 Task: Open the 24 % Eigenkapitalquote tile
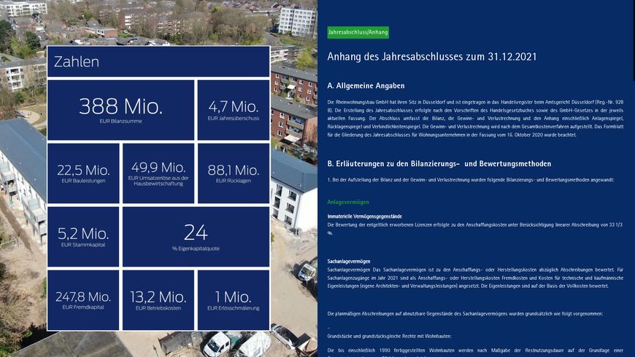(196, 237)
